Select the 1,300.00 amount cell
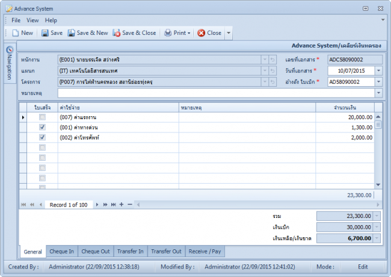This screenshot has width=391, height=277. pos(345,128)
